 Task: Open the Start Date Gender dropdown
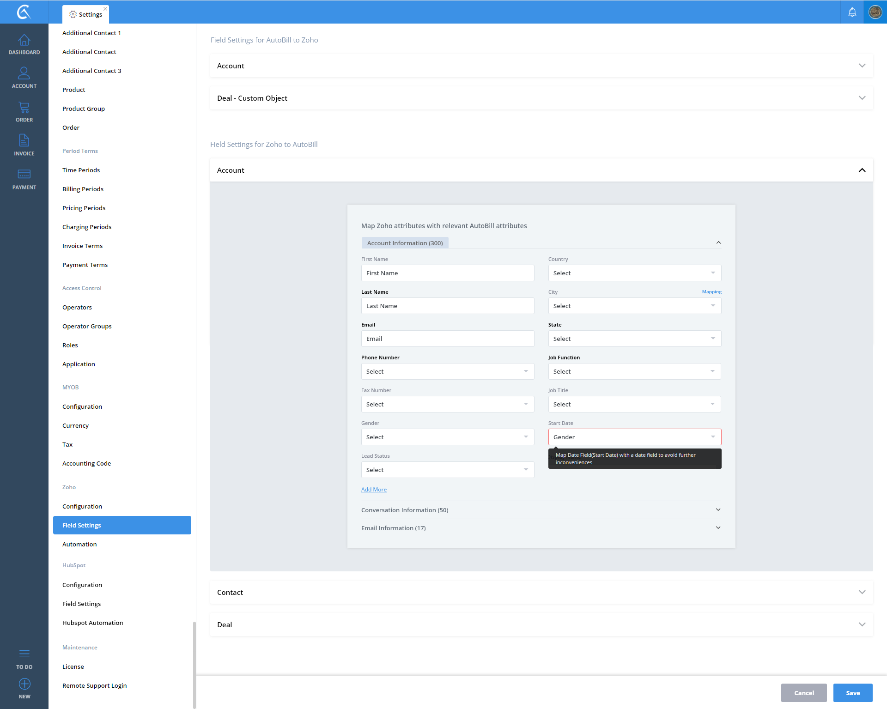coord(634,437)
